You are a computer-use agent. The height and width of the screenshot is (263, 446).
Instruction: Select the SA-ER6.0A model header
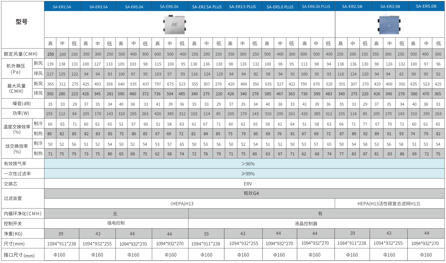pyautogui.click(x=169, y=7)
